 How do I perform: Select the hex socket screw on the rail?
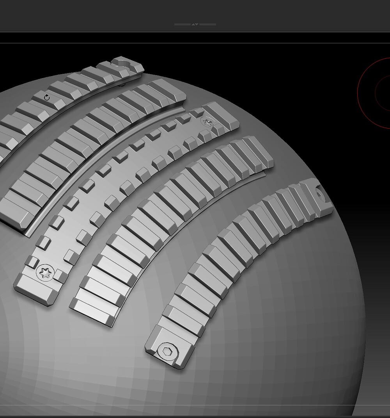[x=167, y=352]
